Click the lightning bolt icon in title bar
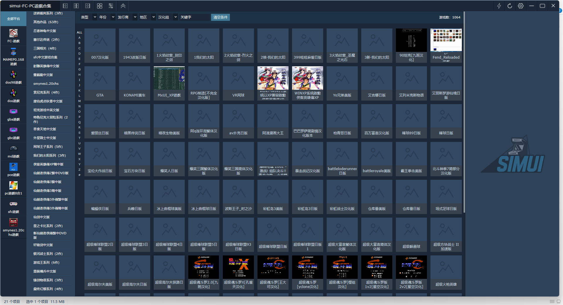 pyautogui.click(x=499, y=6)
